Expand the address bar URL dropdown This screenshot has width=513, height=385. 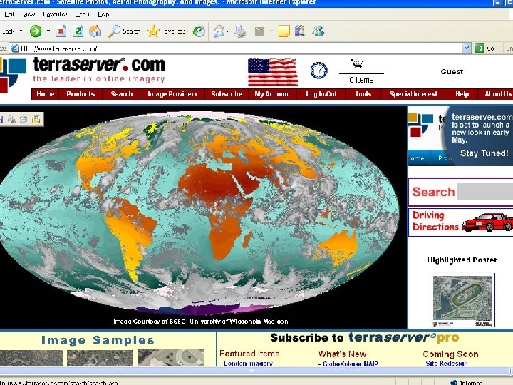pyautogui.click(x=467, y=48)
